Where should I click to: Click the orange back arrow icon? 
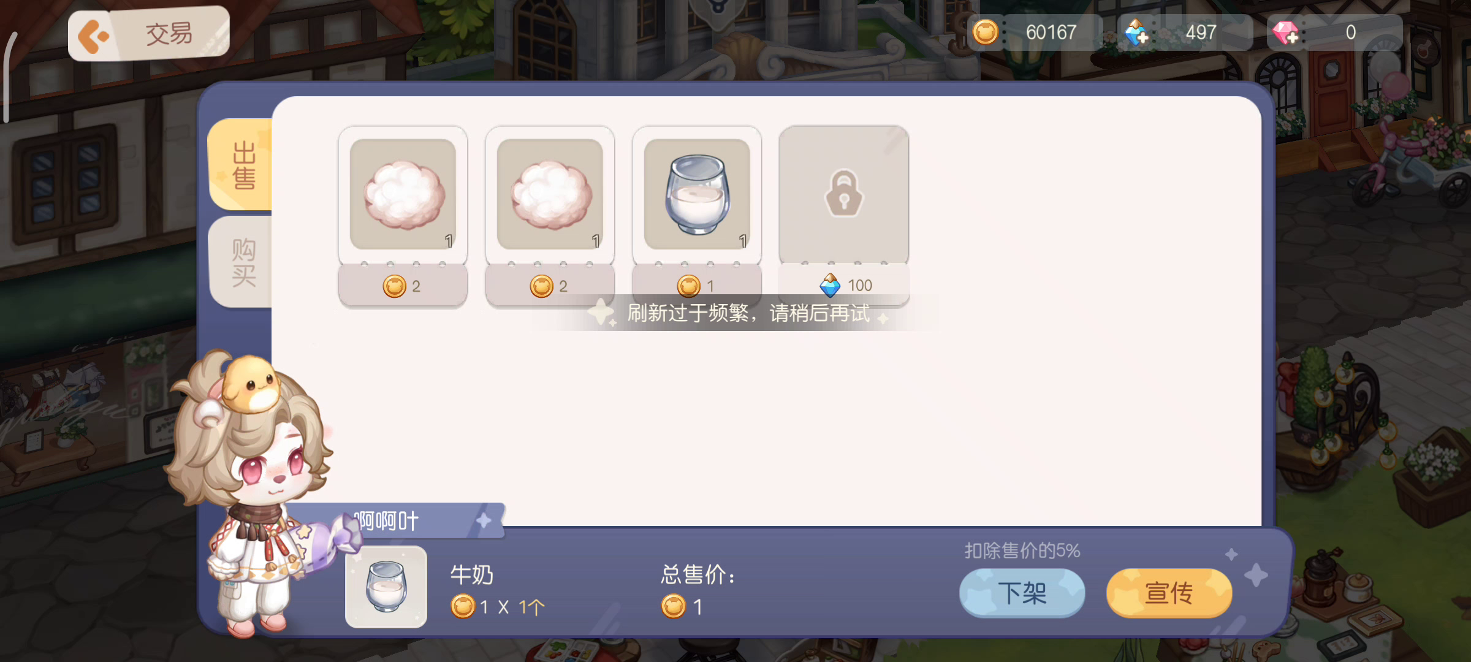(93, 36)
